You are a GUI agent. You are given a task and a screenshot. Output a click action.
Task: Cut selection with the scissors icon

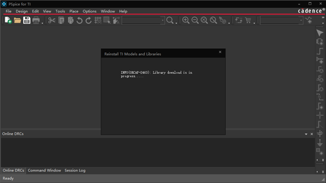pos(52,20)
